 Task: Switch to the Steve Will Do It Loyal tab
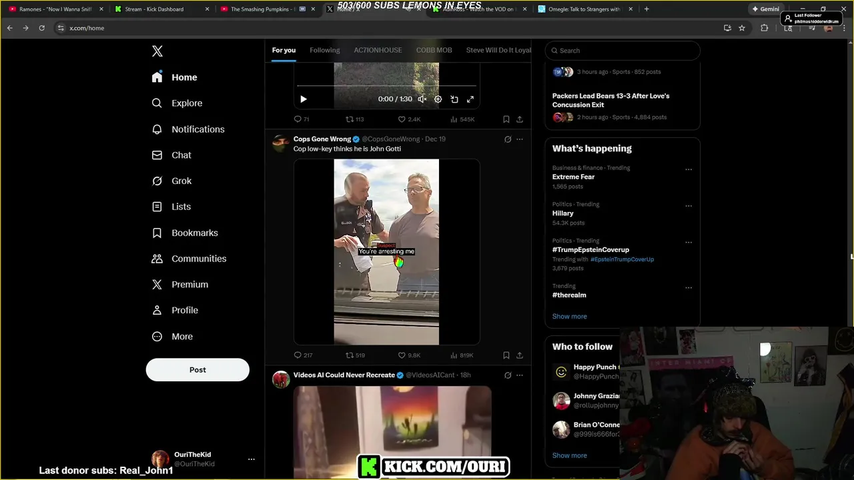click(x=498, y=50)
